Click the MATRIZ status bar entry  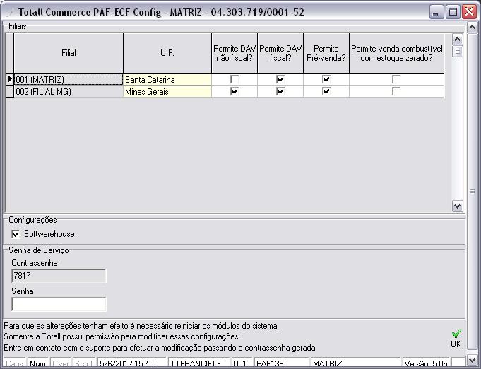click(355, 363)
